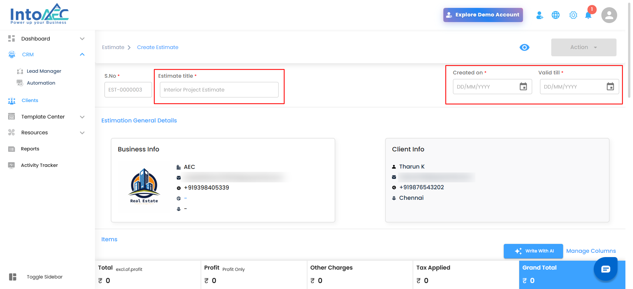Open the Created on calendar picker

click(523, 87)
